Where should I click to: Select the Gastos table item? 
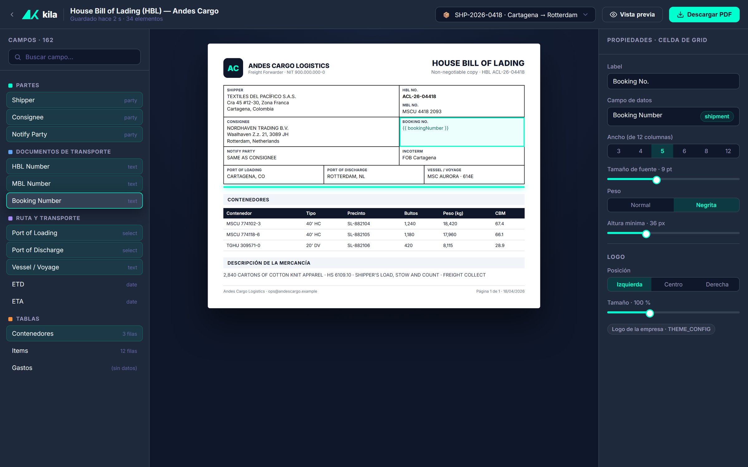[x=74, y=367]
